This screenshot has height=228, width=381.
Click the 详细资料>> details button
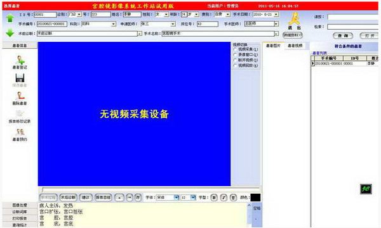[x=293, y=35]
